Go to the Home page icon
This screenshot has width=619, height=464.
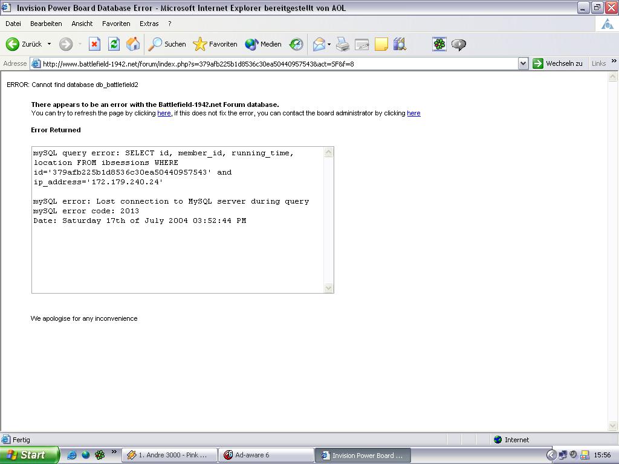(133, 44)
